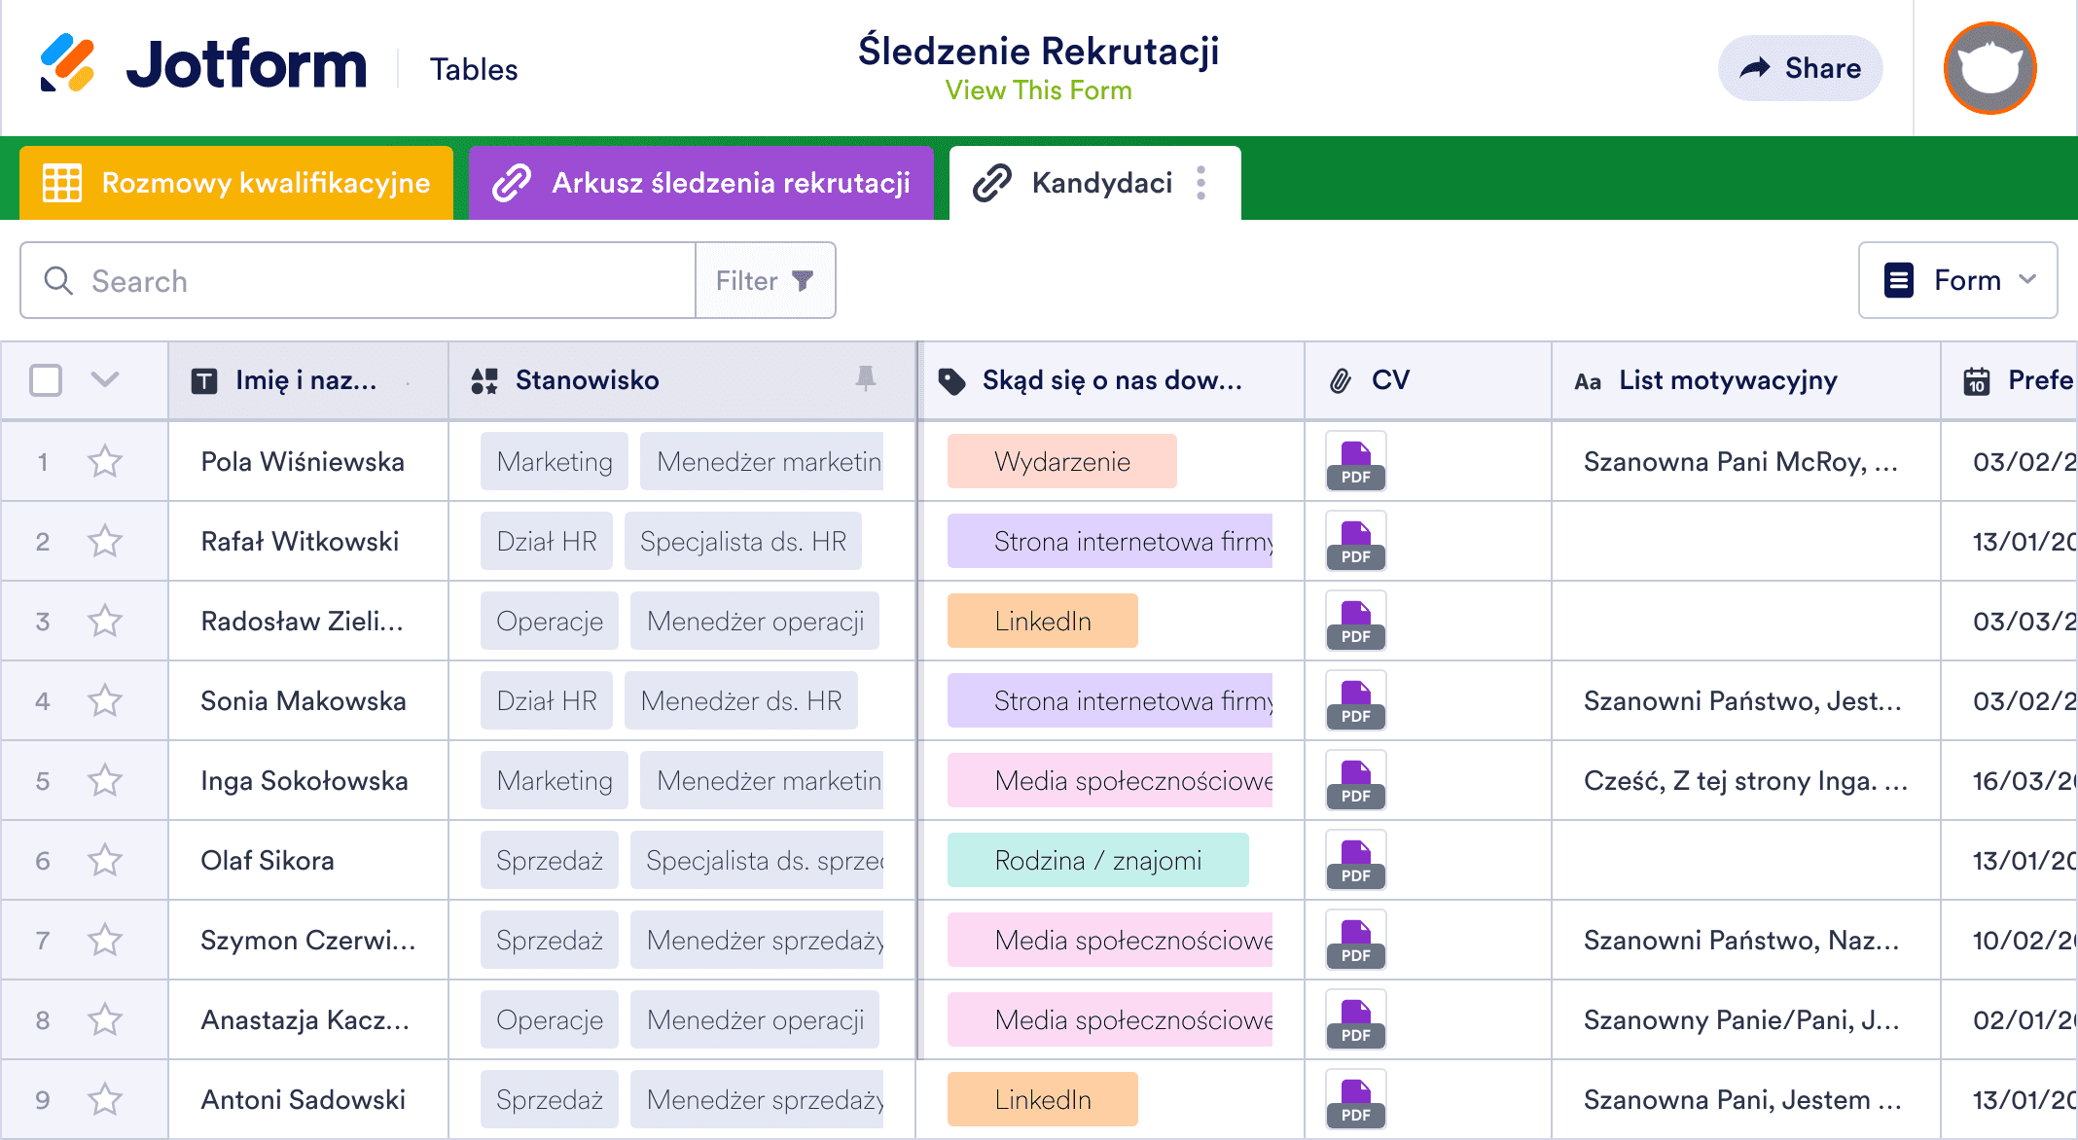Viewport: 2078px width, 1140px height.
Task: Click the calendar icon in the Prefe column
Action: 1982,379
